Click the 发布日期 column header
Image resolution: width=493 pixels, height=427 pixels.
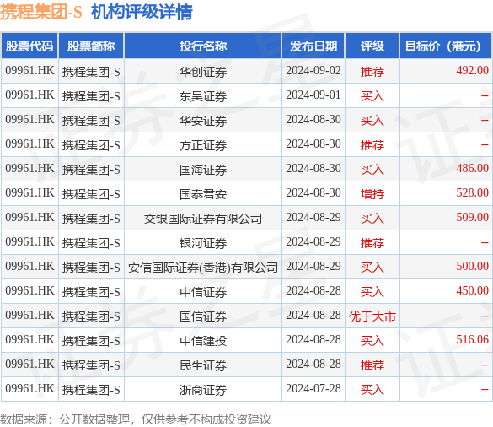(x=313, y=46)
